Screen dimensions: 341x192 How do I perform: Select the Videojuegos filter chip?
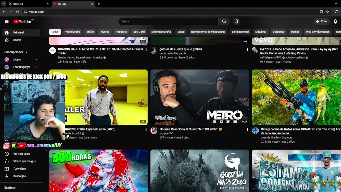point(72,32)
